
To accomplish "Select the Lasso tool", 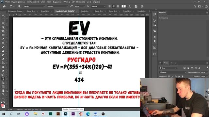I will coord(3,23).
